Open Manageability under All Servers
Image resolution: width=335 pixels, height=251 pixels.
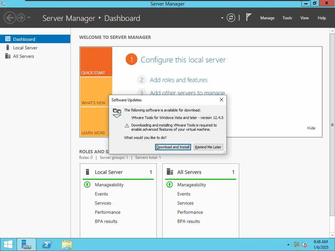point(191,185)
